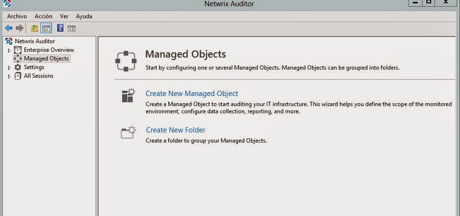460x216 pixels.
Task: Expand the Settings tree node
Action: click(x=9, y=68)
